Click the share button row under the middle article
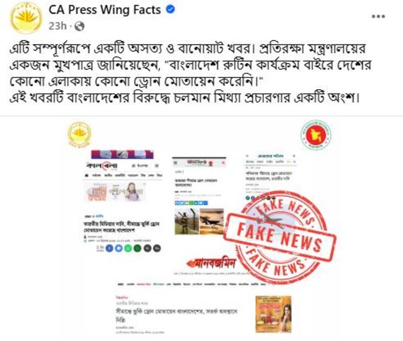The image size is (403, 341). (191, 203)
